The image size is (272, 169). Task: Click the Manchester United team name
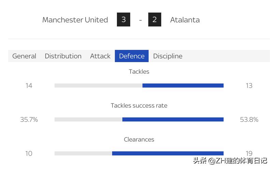click(x=75, y=20)
